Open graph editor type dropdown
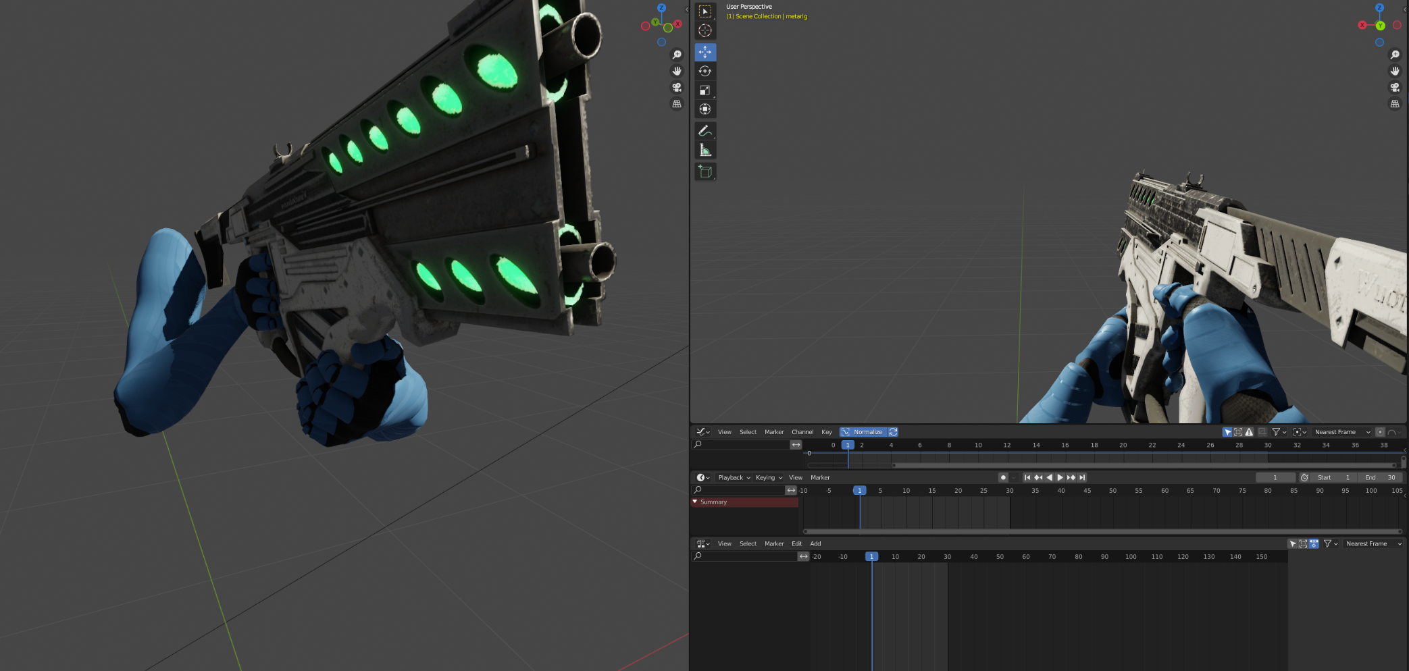Screen dimensions: 1409x671 coord(703,432)
